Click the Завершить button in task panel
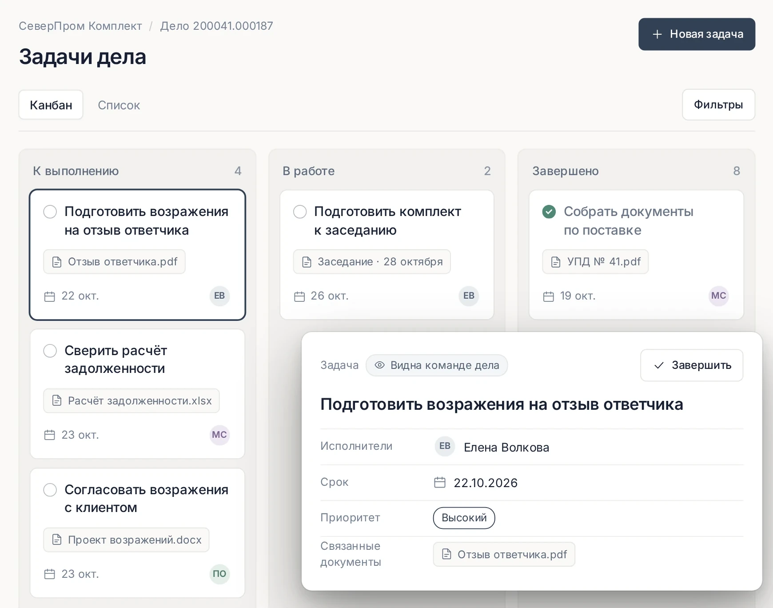Image resolution: width=773 pixels, height=608 pixels. [x=692, y=365]
